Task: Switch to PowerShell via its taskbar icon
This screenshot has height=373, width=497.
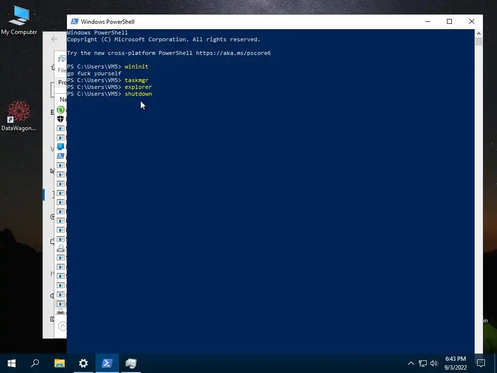Action: pyautogui.click(x=107, y=363)
